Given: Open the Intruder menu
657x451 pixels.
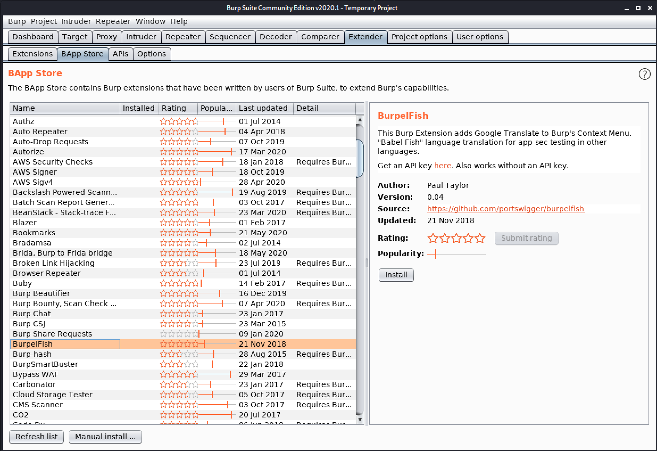Looking at the screenshot, I should [x=76, y=21].
